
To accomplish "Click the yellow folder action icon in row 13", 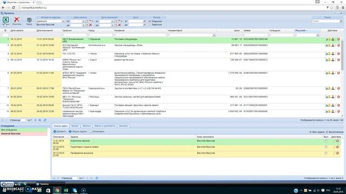I will pos(329,112).
